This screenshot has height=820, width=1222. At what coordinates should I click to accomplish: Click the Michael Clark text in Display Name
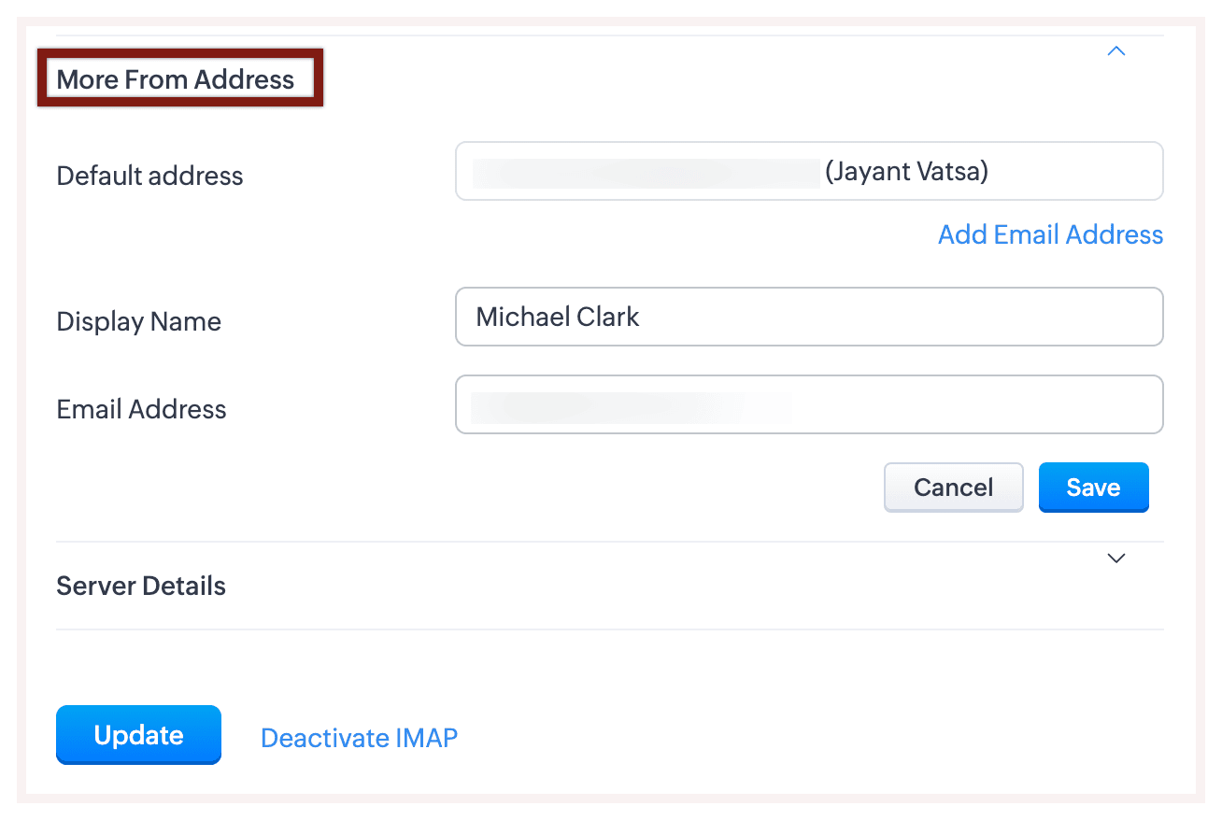[x=558, y=317]
